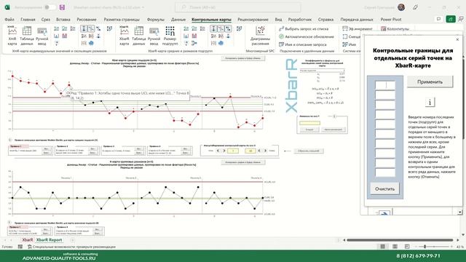Viewport: 466px width, 262px height.
Task: Click the topmost point number field in dialog
Action: pos(385,85)
